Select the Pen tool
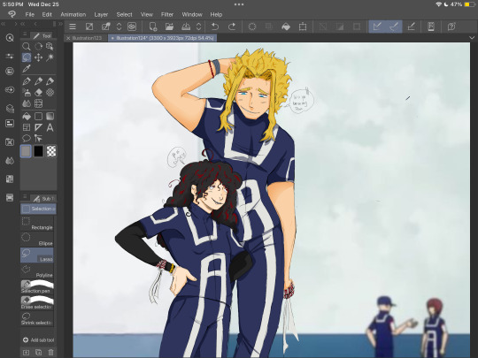The width and height of the screenshot is (478, 358). pyautogui.click(x=27, y=81)
